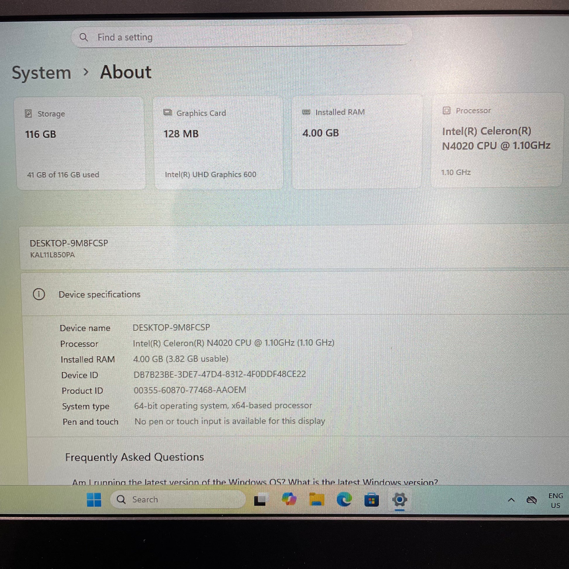Click the Processor chip icon
This screenshot has width=569, height=569.
click(x=446, y=111)
